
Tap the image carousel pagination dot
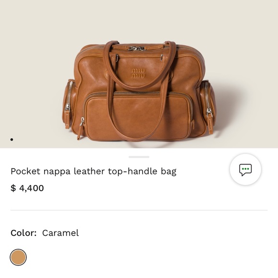coord(12,139)
